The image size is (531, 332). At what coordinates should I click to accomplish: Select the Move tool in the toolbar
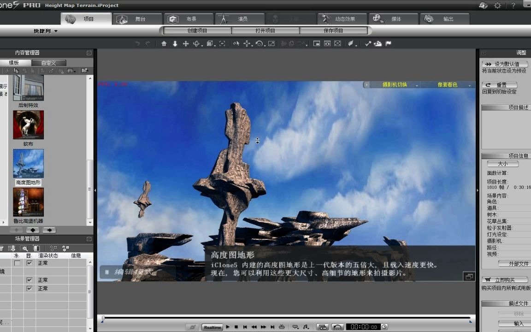[185, 43]
